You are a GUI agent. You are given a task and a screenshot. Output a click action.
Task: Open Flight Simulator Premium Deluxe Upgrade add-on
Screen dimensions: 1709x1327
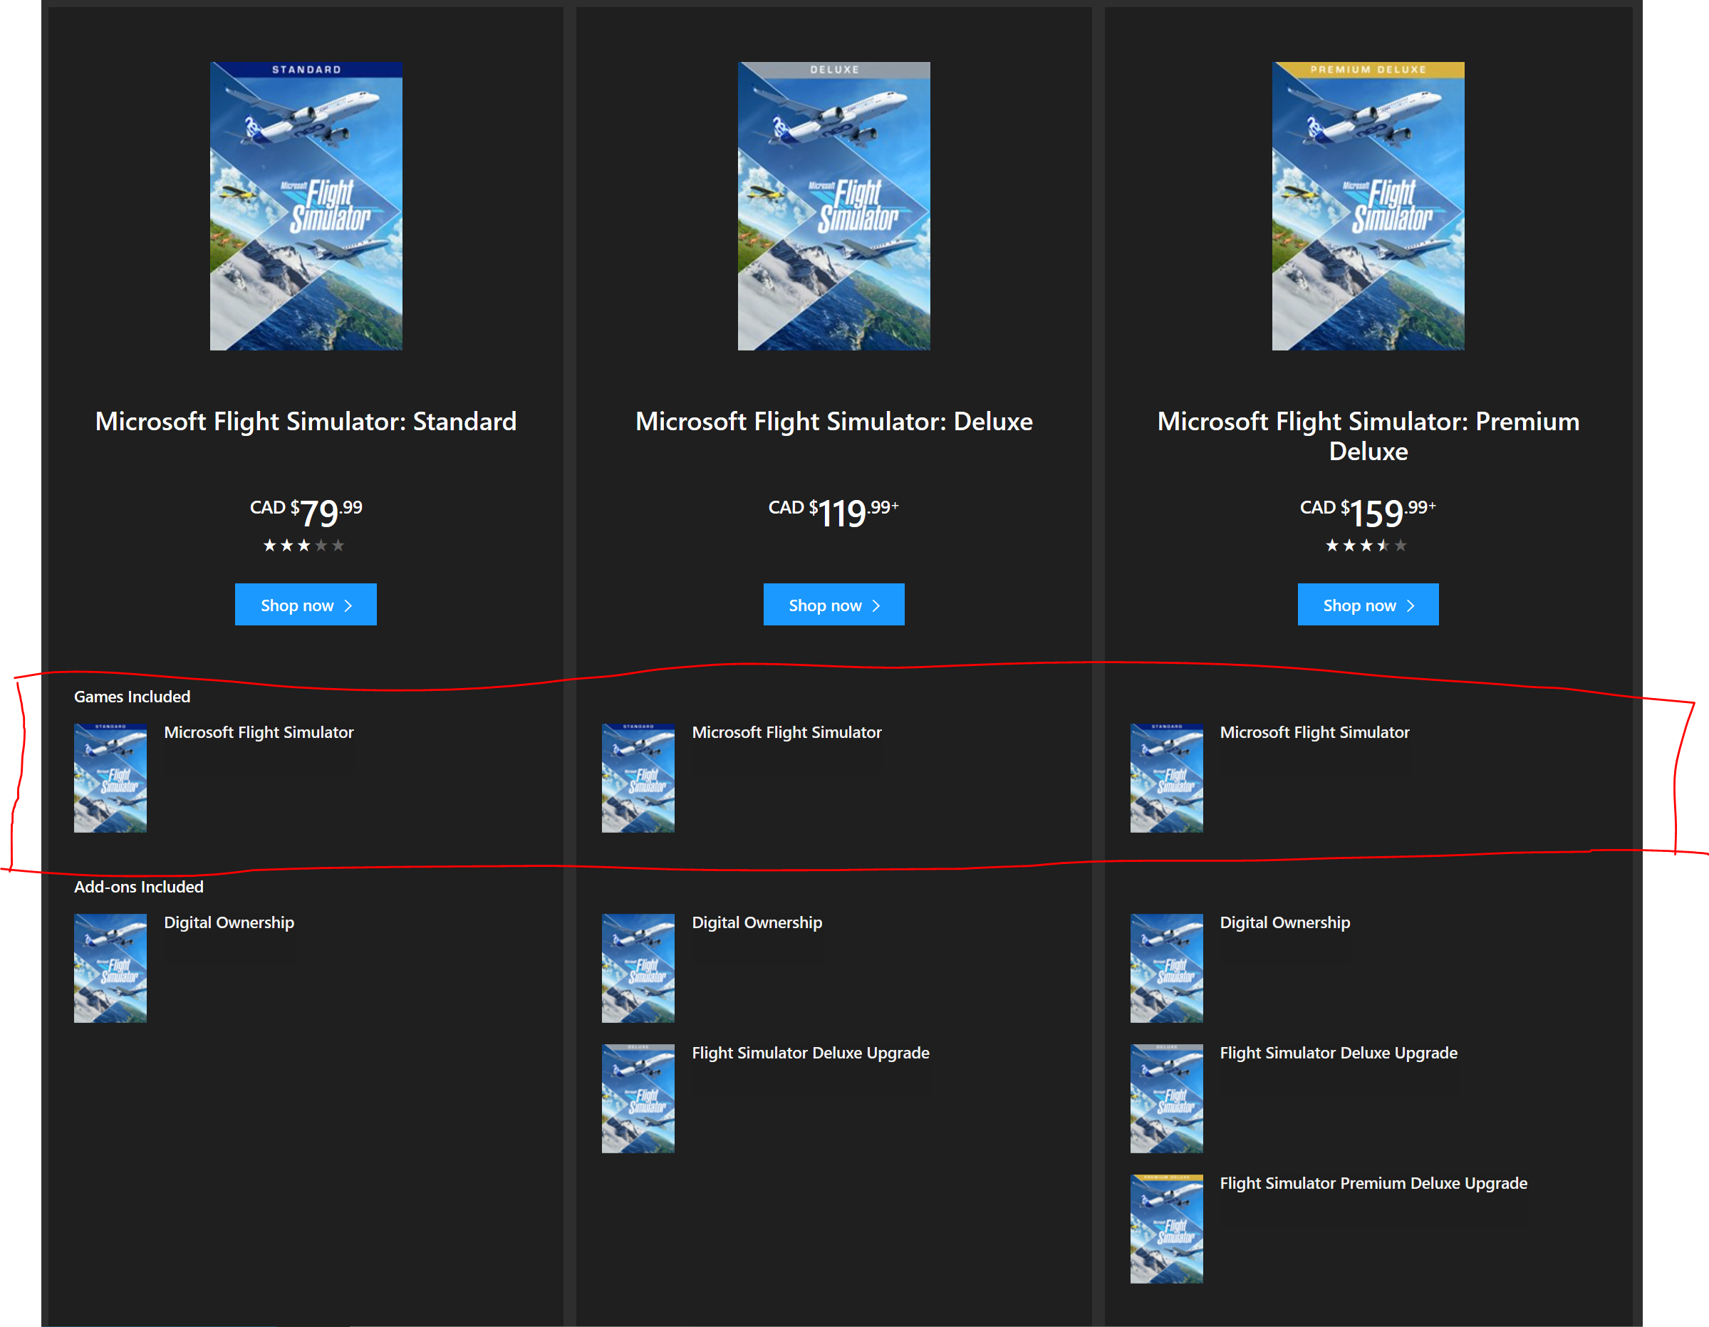click(1373, 1183)
